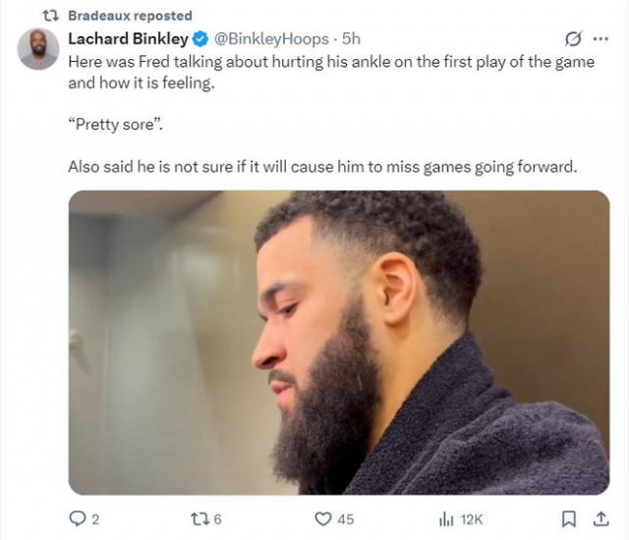The image size is (629, 540).
Task: Open the Grok icon on the post
Action: 570,39
